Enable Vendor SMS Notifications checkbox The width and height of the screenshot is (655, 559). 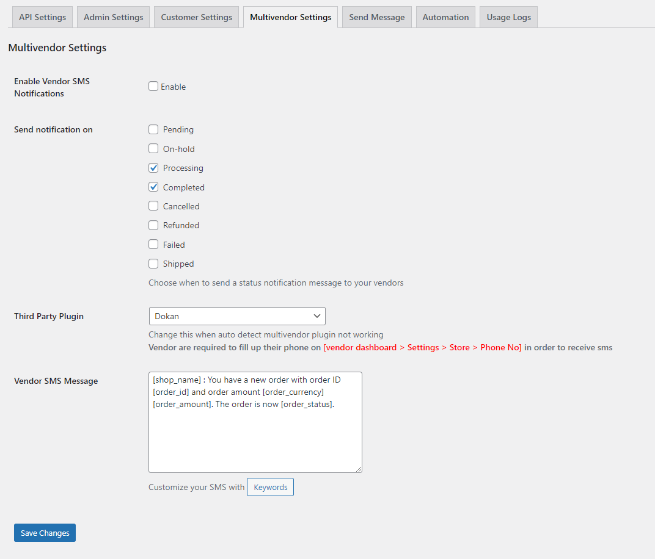coord(153,87)
